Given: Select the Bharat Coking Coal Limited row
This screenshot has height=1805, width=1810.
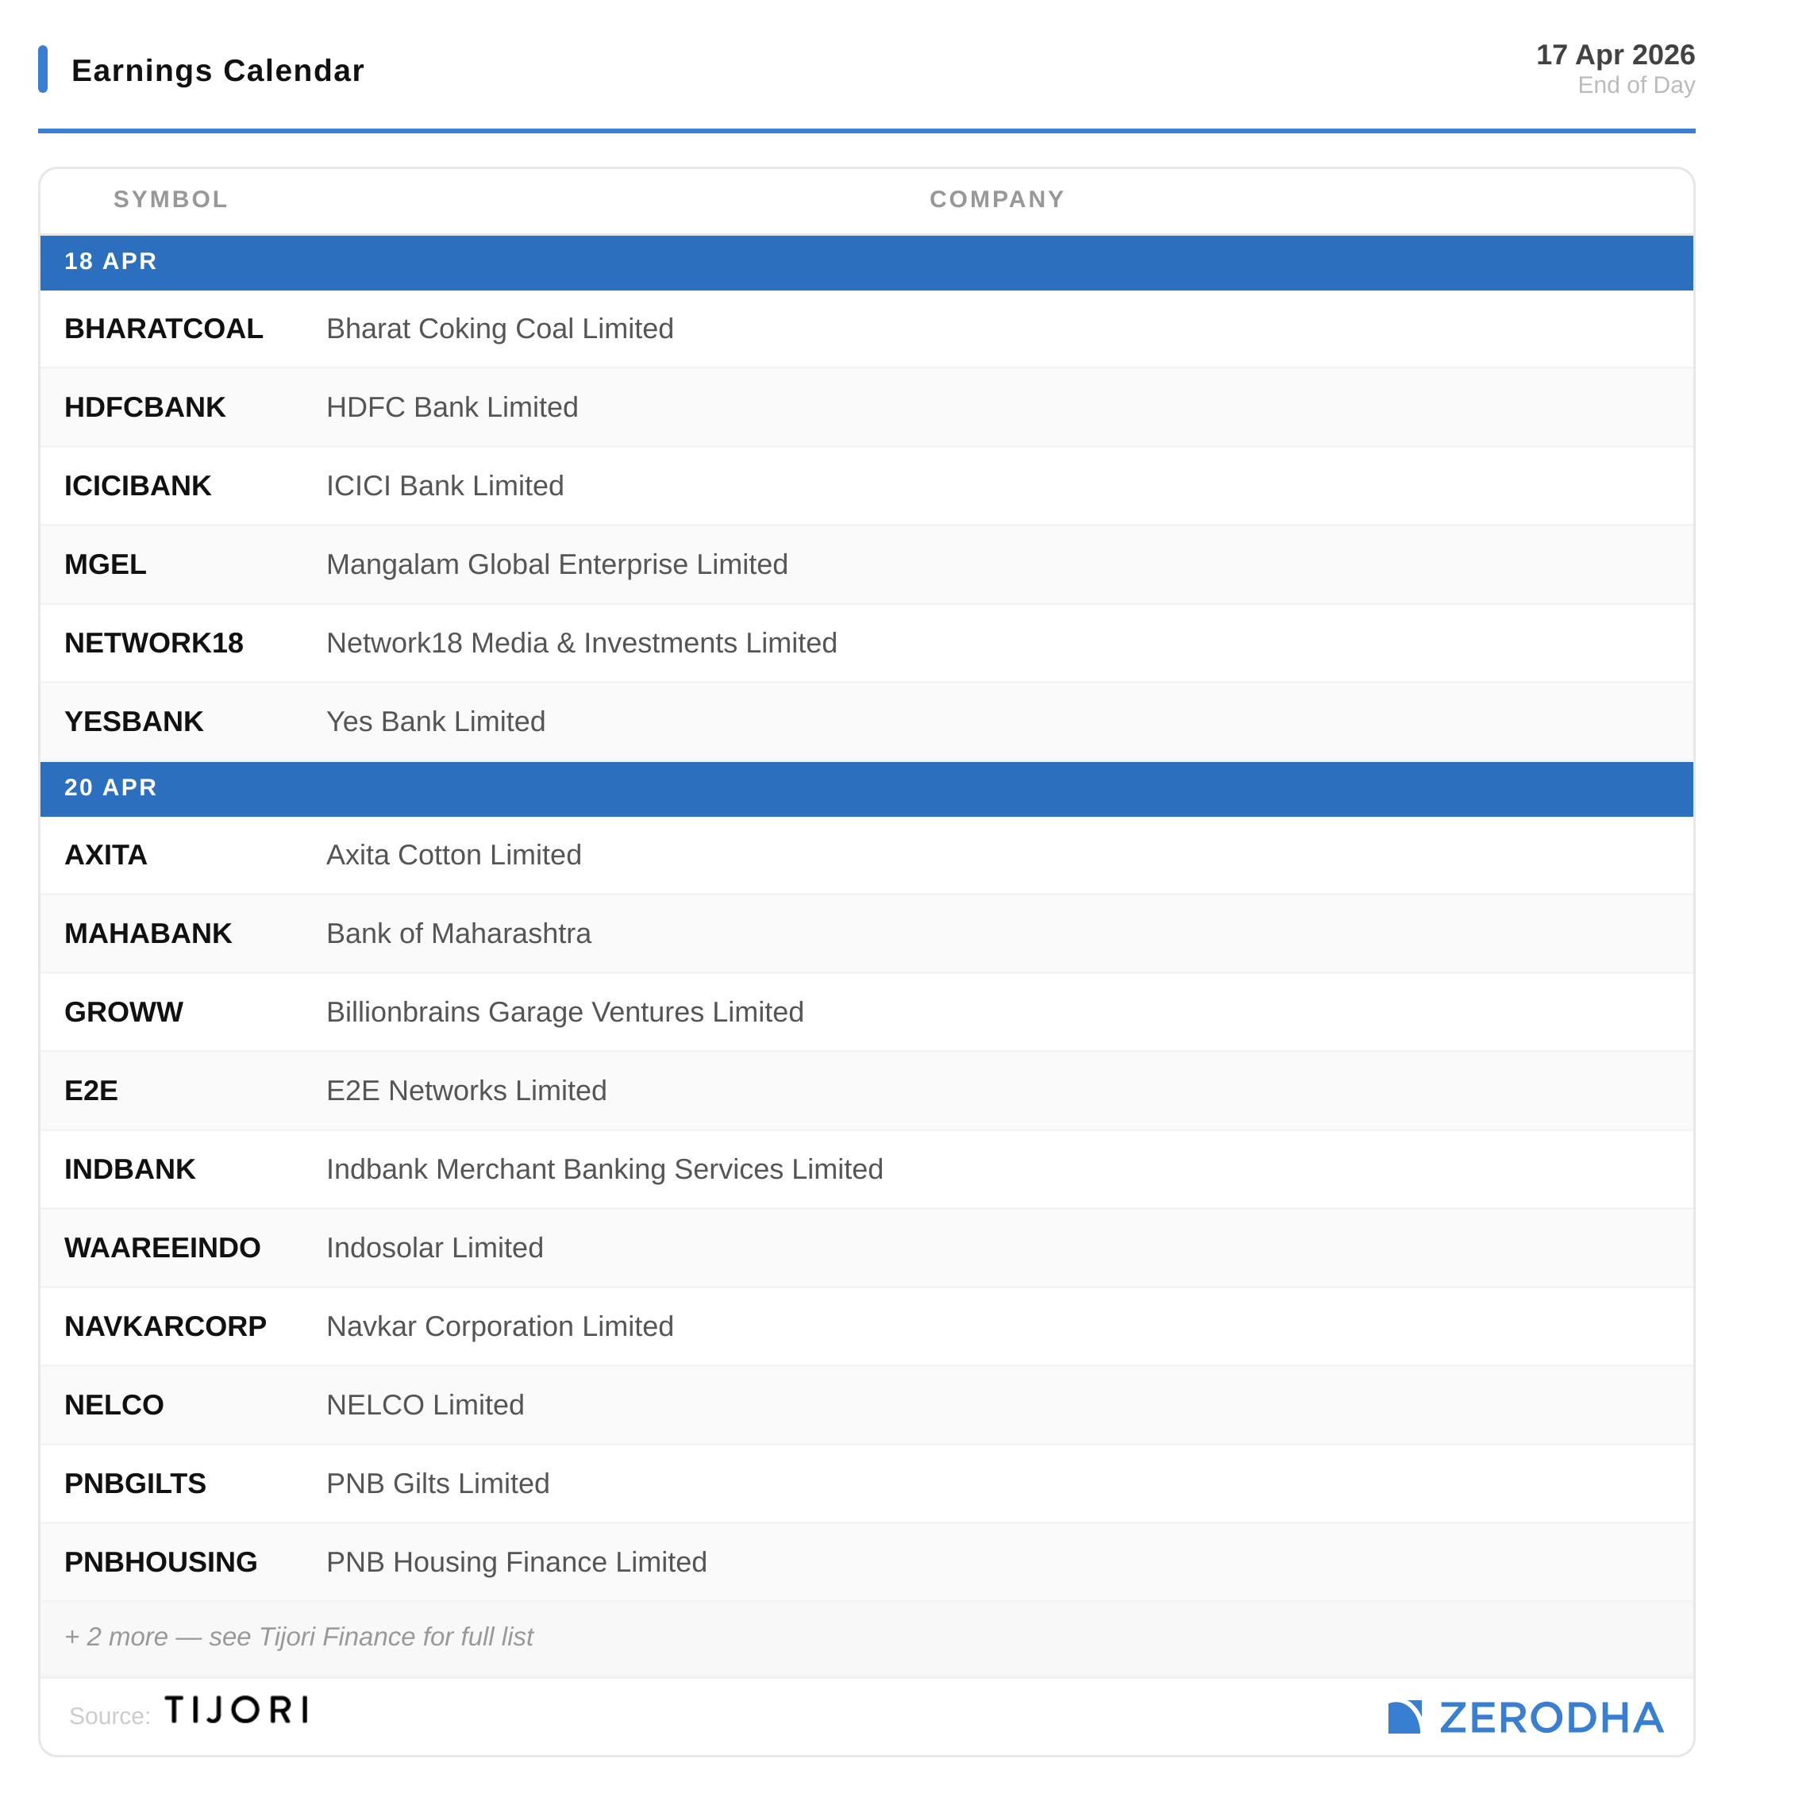Looking at the screenshot, I should pyautogui.click(x=499, y=329).
